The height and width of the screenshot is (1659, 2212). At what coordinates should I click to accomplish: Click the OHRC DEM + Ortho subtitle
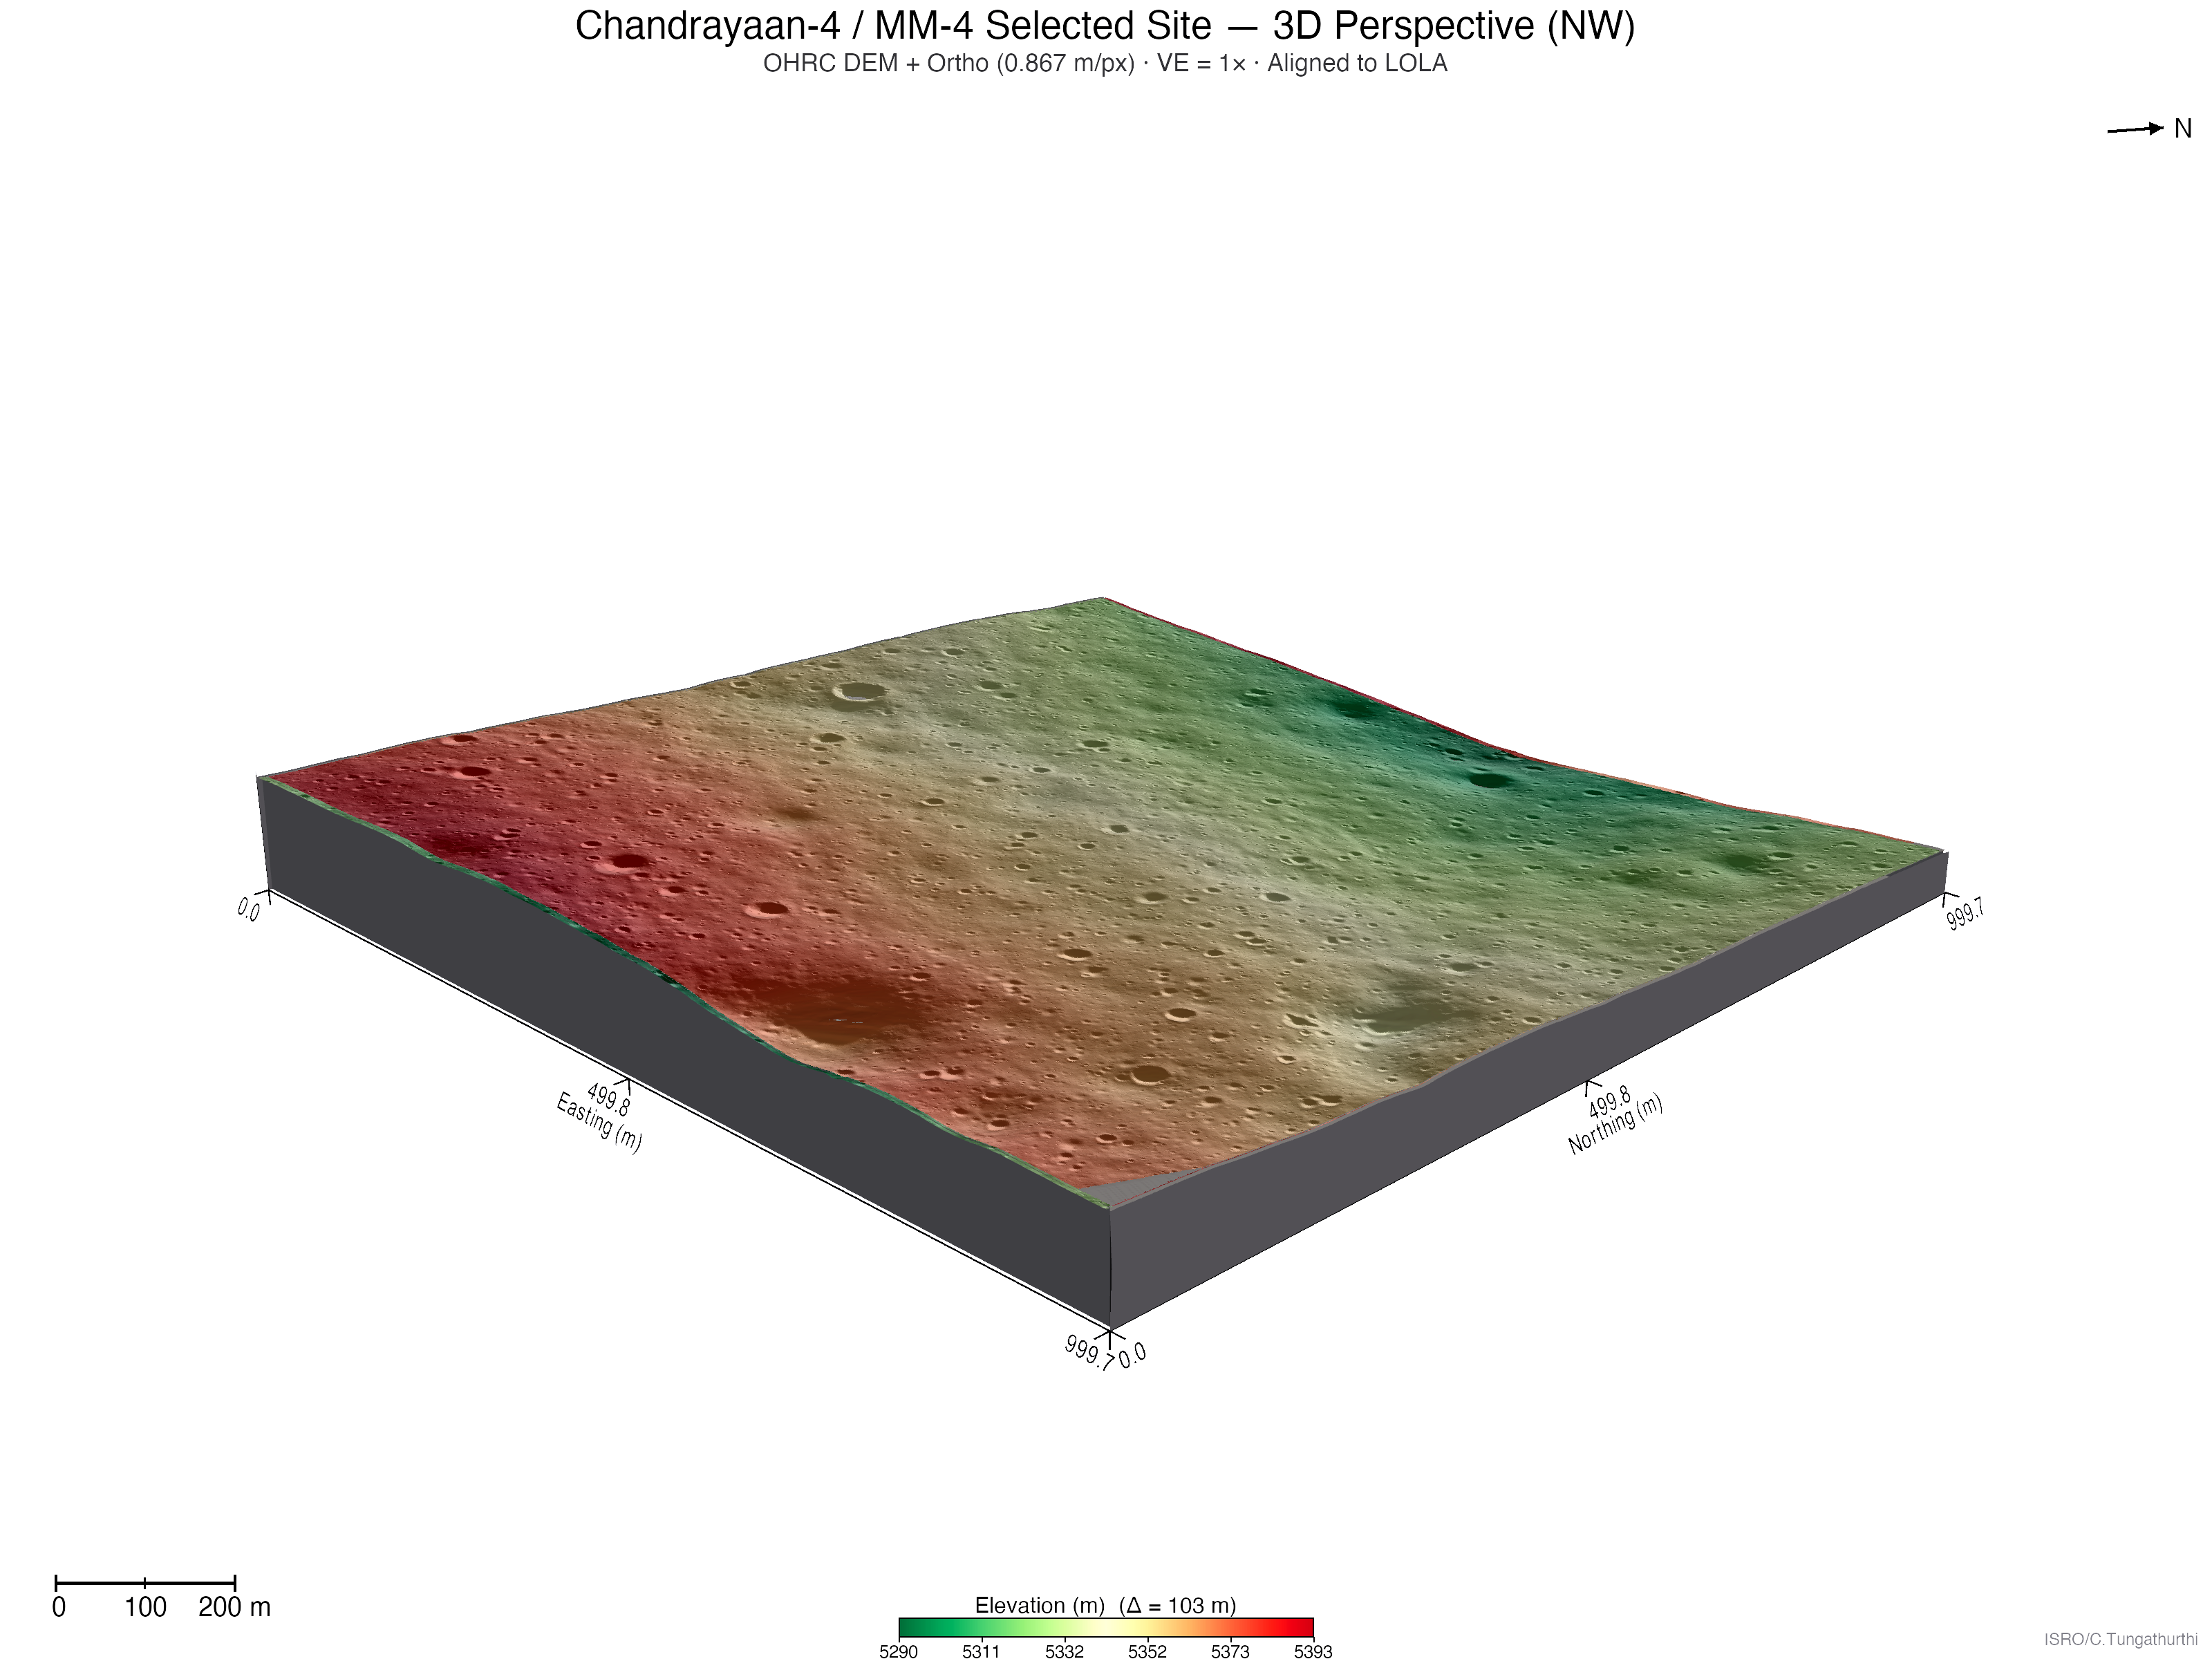tap(1105, 63)
